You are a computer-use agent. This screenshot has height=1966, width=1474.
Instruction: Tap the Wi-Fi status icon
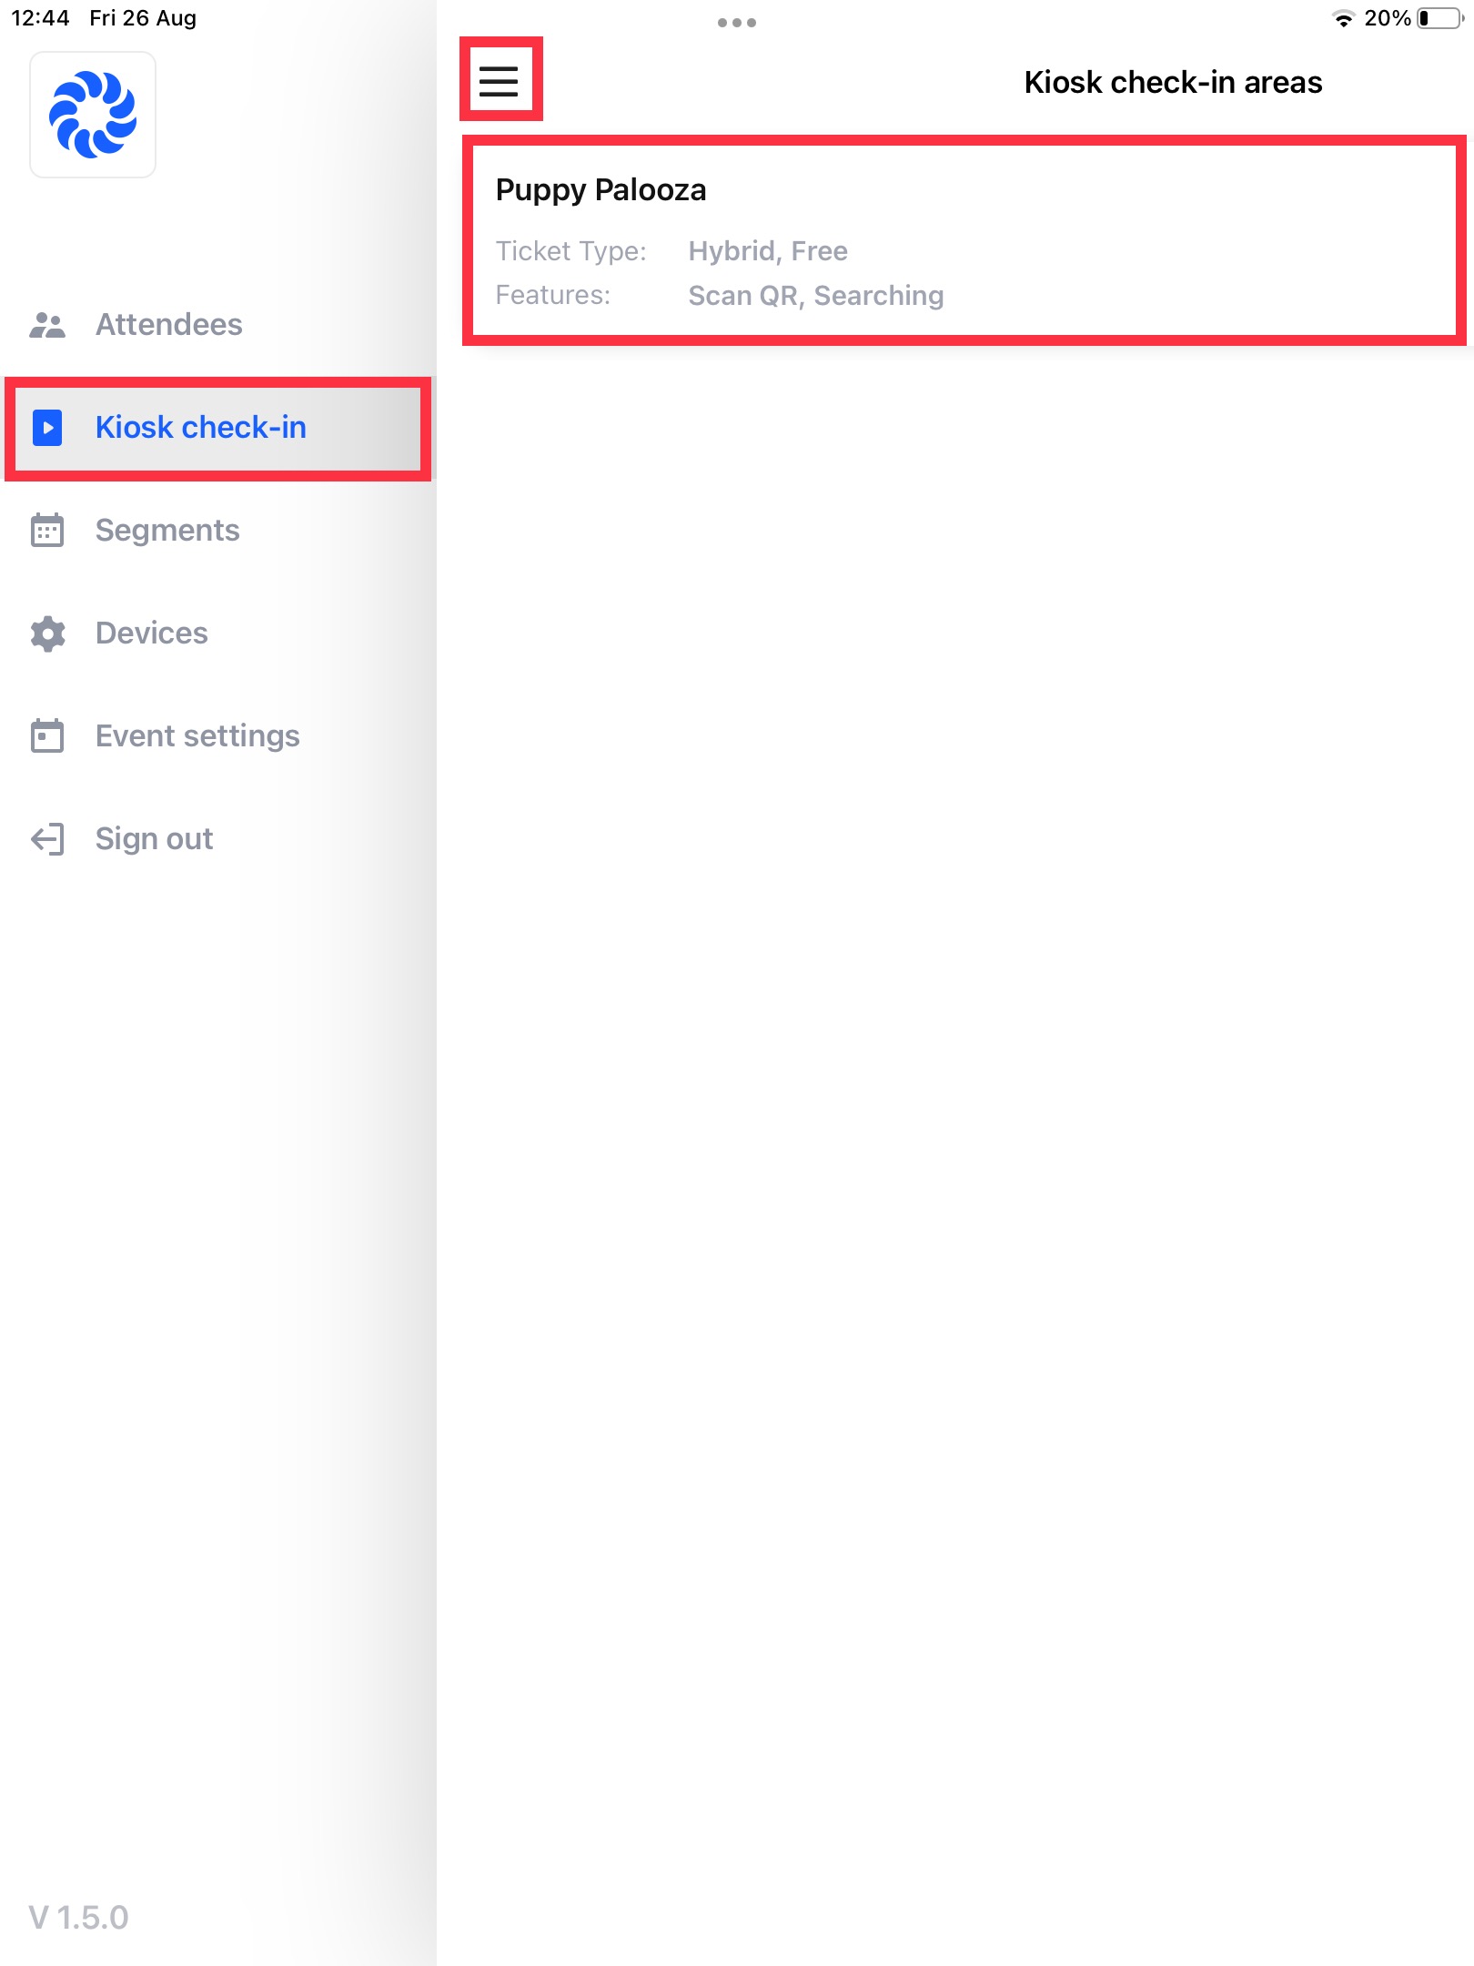pyautogui.click(x=1343, y=18)
